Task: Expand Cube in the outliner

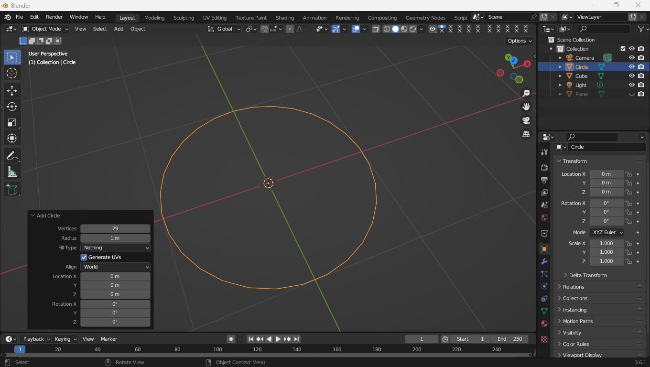Action: [x=560, y=76]
